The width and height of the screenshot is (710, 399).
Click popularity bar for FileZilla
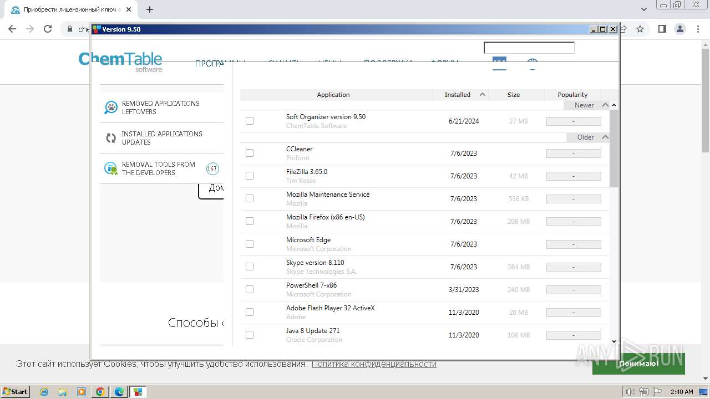pyautogui.click(x=574, y=176)
